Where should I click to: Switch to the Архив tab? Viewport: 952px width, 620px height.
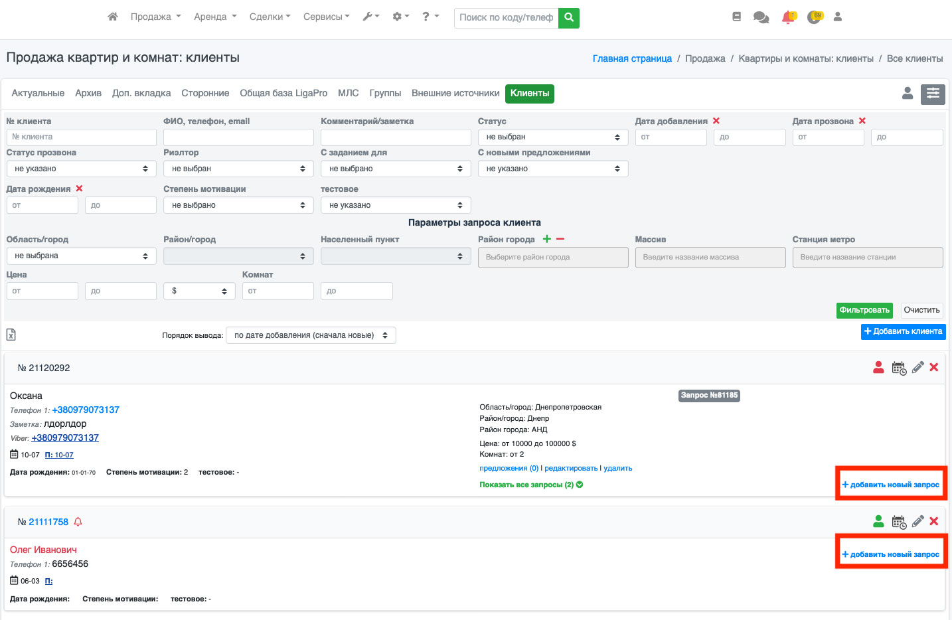coord(88,94)
